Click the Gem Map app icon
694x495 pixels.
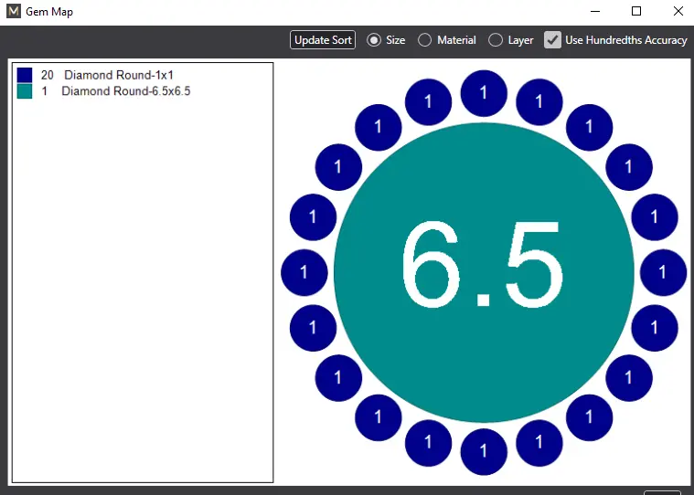click(x=14, y=12)
